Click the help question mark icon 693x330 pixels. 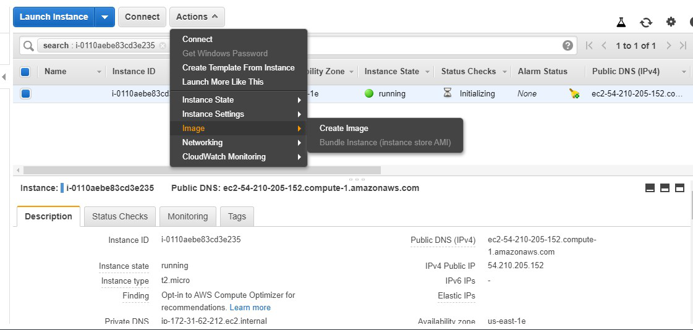568,46
